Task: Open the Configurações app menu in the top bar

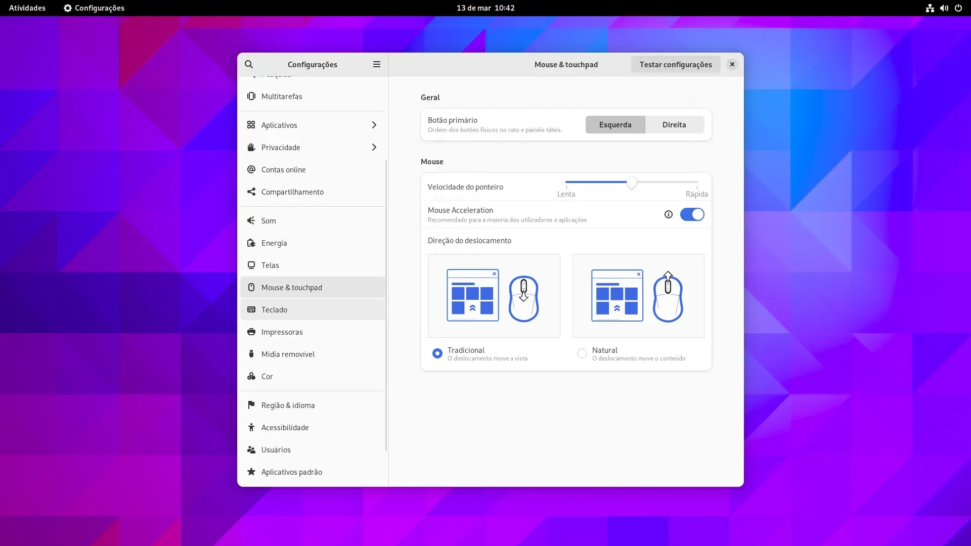Action: tap(94, 8)
